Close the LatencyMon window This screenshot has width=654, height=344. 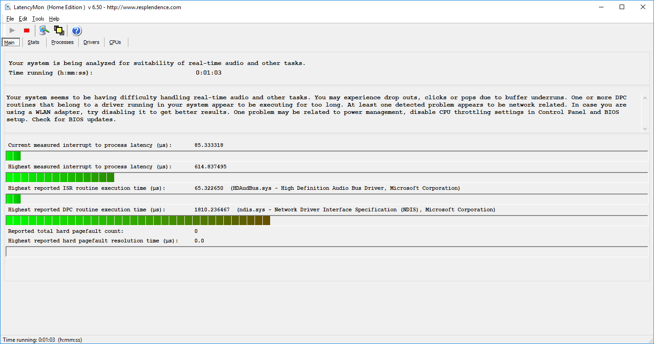(643, 7)
